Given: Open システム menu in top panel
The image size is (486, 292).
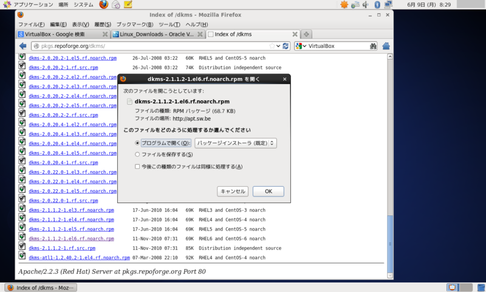Looking at the screenshot, I should [83, 4].
